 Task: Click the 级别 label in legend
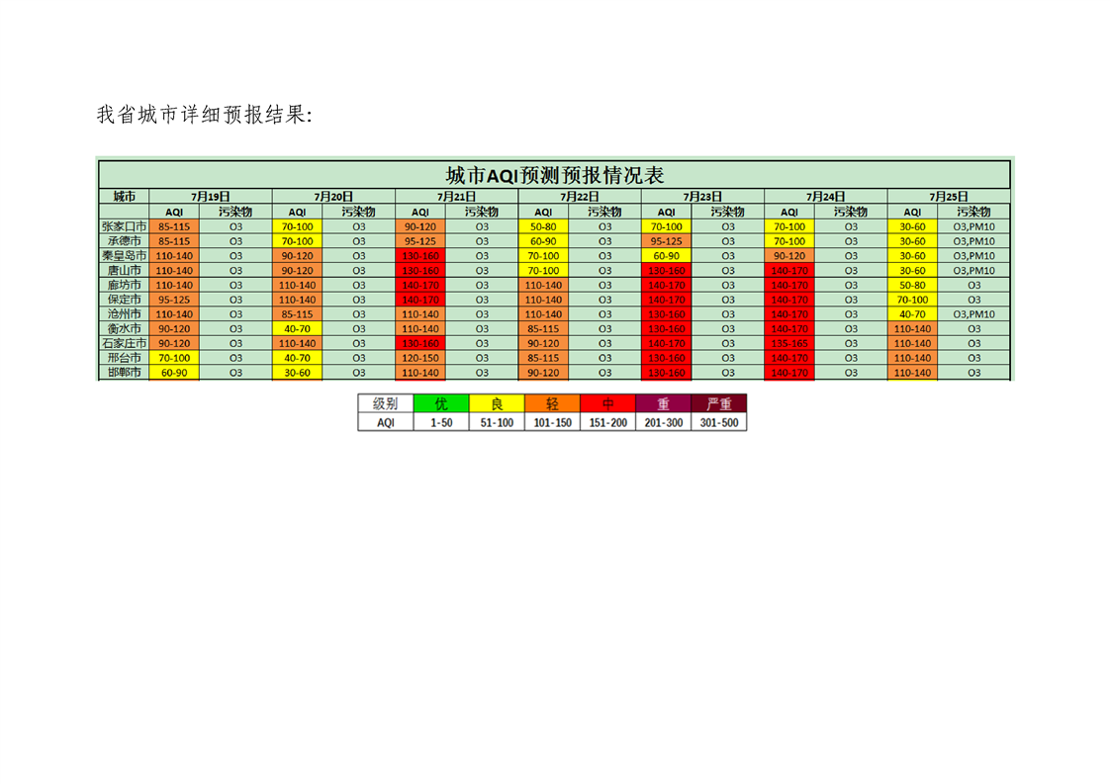(385, 403)
